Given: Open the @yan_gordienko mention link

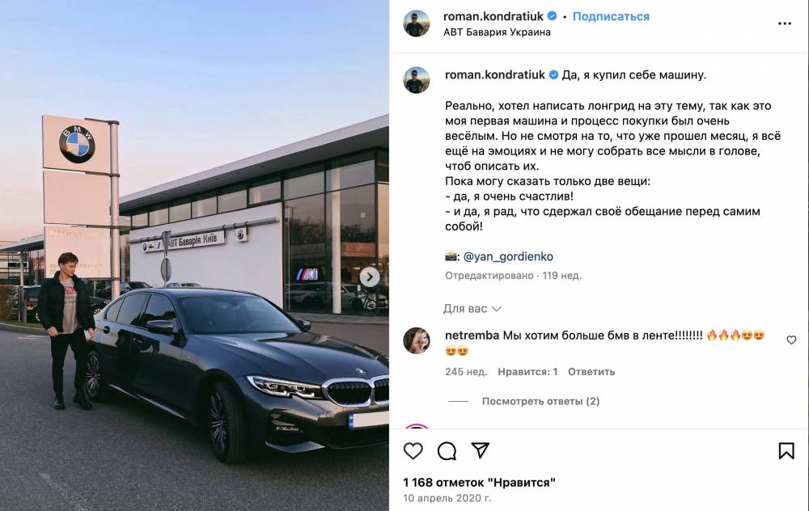Looking at the screenshot, I should pyautogui.click(x=508, y=256).
